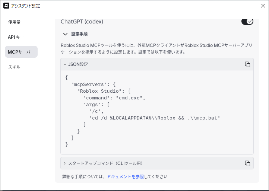Image resolution: width=269 pixels, height=191 pixels.
Task: Collapse the 設定手順 section chevron
Action: pos(65,34)
